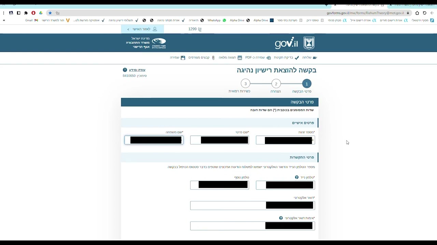Click the טלפון נייד input field
The image size is (437, 245).
tap(285, 185)
